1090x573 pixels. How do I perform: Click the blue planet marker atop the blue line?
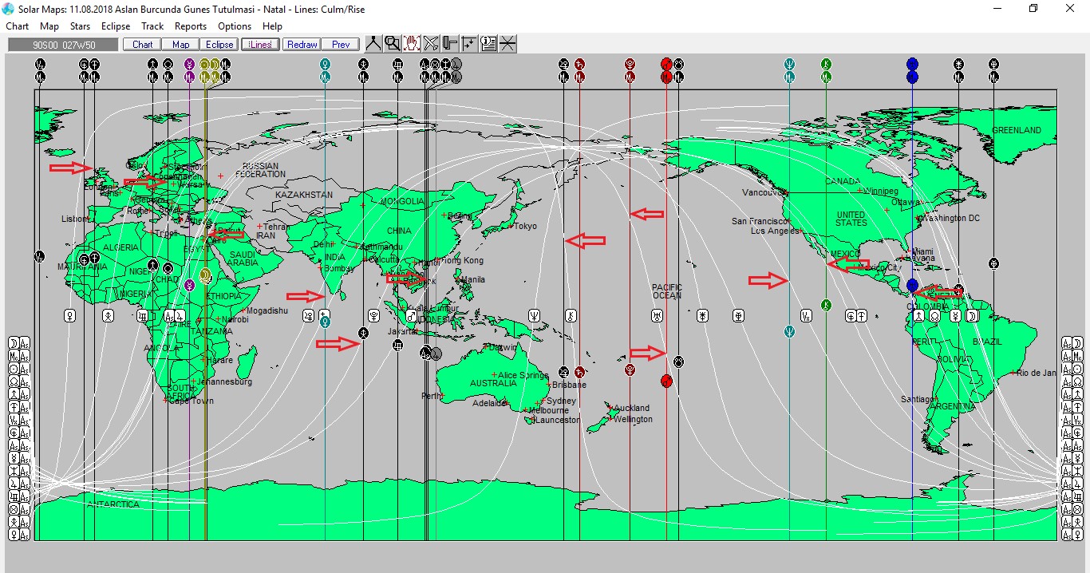tap(912, 64)
